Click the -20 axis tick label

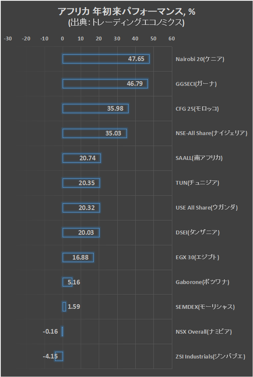[x=26, y=39]
